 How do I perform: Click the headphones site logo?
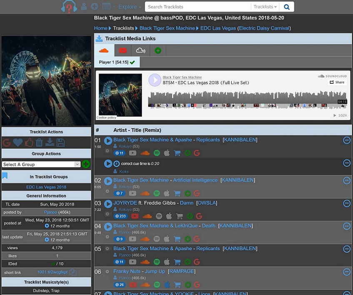(69, 7)
